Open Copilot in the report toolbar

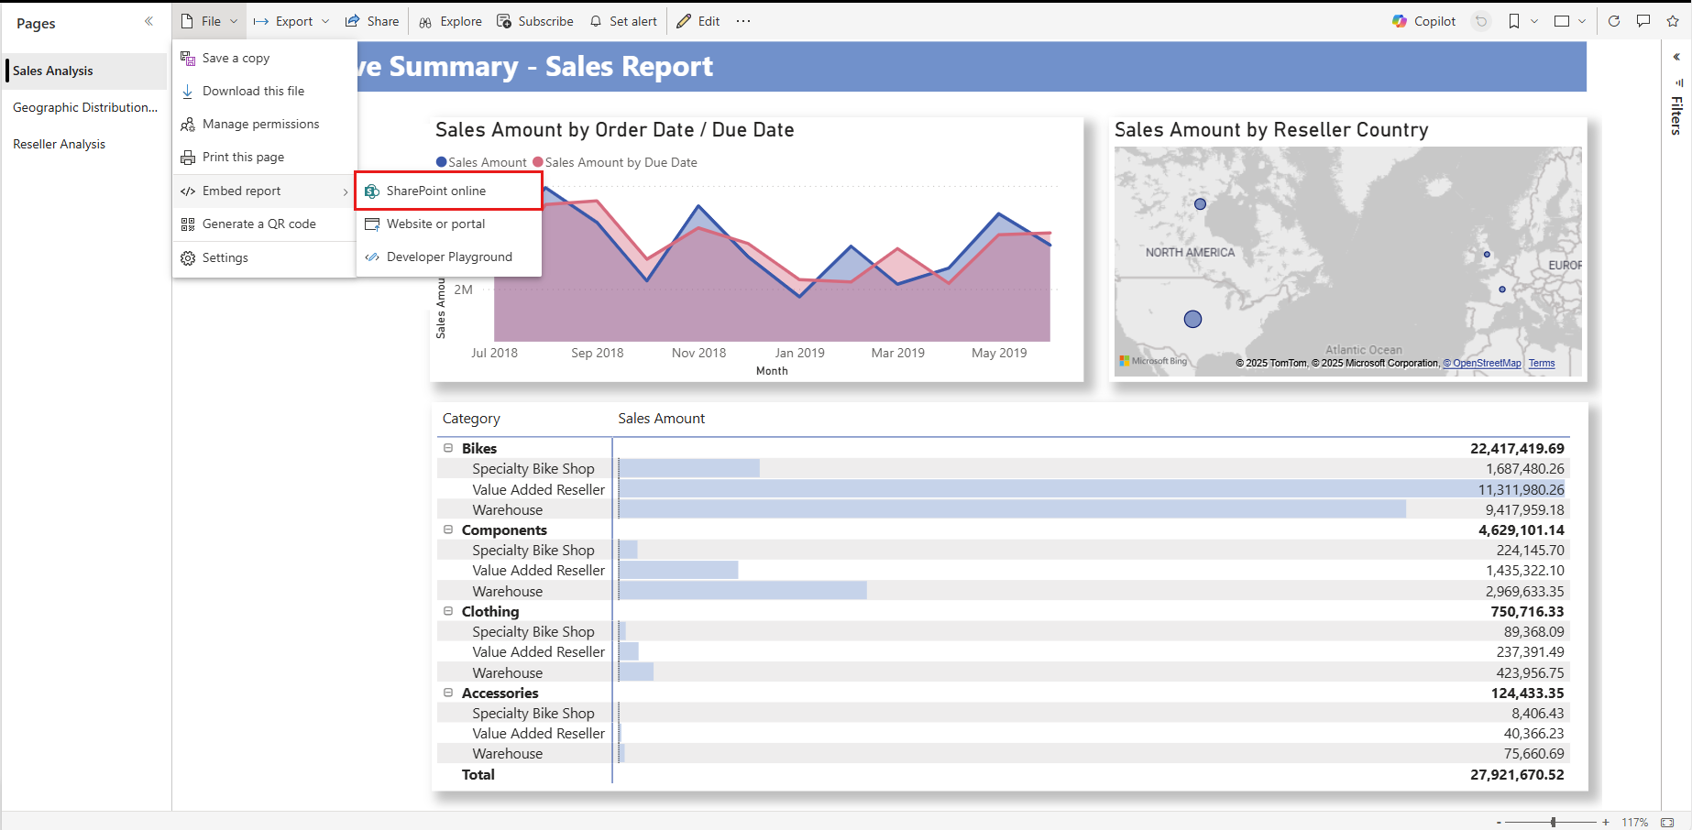pos(1423,20)
